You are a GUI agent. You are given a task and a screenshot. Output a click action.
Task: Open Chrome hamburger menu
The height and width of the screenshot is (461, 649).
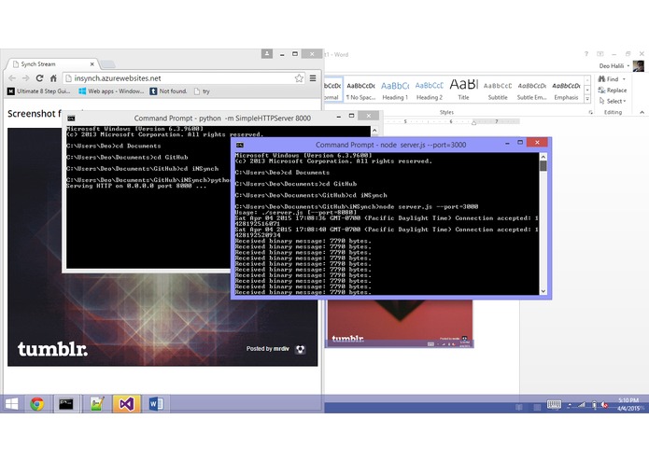[x=313, y=78]
